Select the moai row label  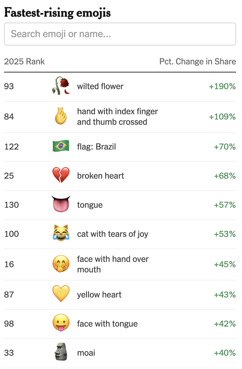[86, 353]
